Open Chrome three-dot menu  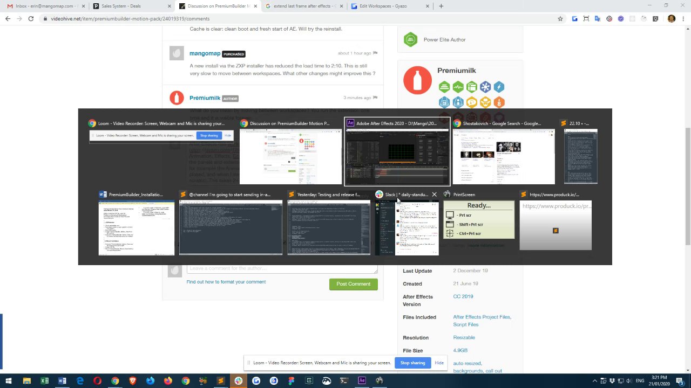point(683,18)
